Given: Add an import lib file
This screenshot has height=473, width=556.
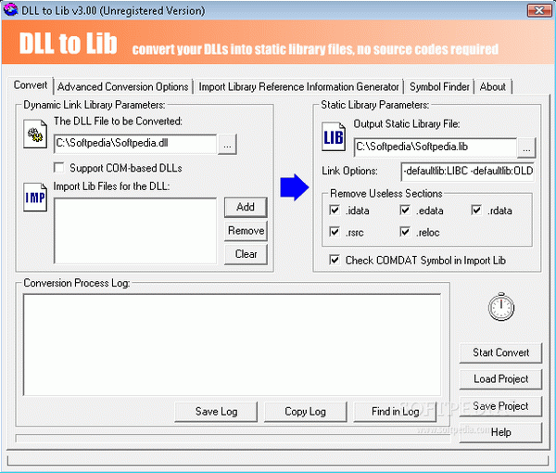Looking at the screenshot, I should tap(246, 207).
